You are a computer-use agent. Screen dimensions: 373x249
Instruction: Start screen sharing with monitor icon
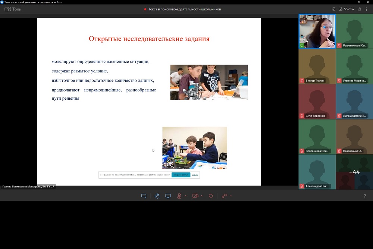point(168,196)
